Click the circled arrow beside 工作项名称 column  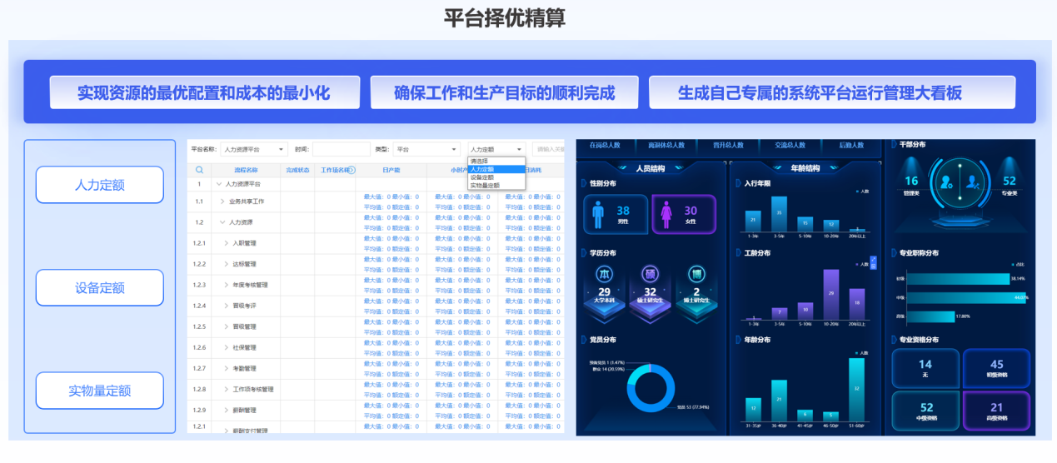352,170
